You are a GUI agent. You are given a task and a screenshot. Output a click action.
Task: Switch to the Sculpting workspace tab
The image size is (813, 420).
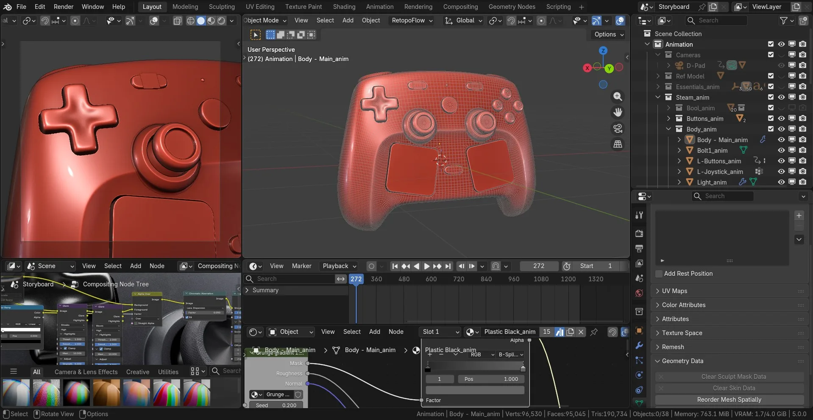[x=222, y=7]
